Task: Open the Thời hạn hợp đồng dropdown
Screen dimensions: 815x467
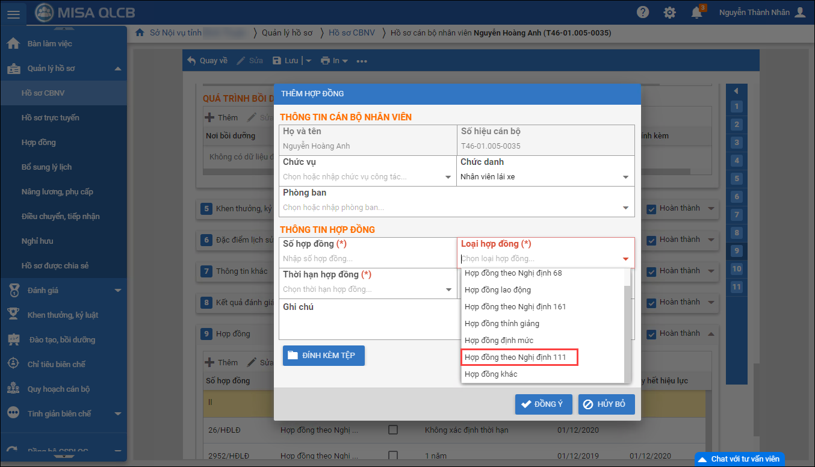Action: [448, 289]
